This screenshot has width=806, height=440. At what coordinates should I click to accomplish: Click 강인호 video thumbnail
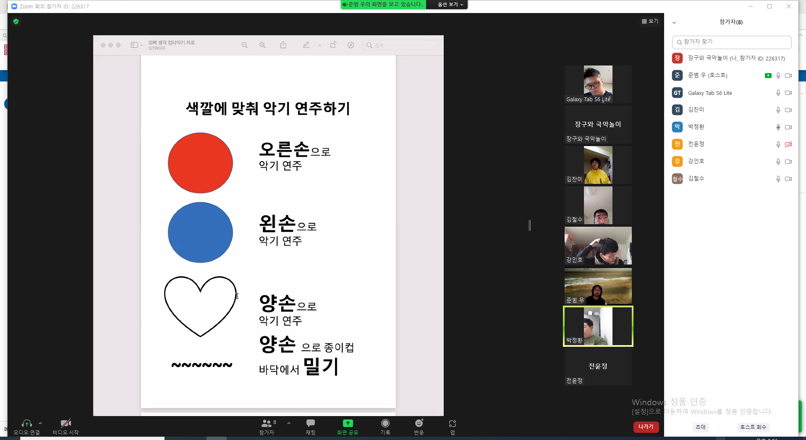tap(598, 246)
